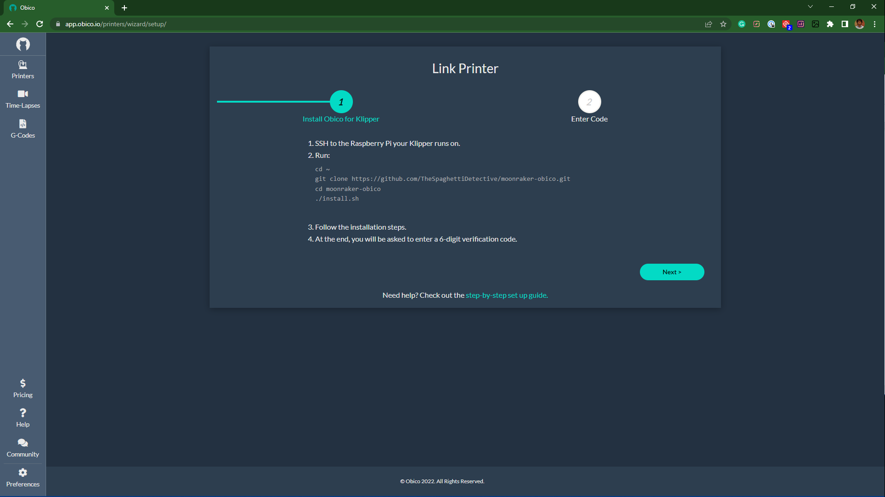Open the G-Codes section
This screenshot has width=885, height=497.
(23, 129)
